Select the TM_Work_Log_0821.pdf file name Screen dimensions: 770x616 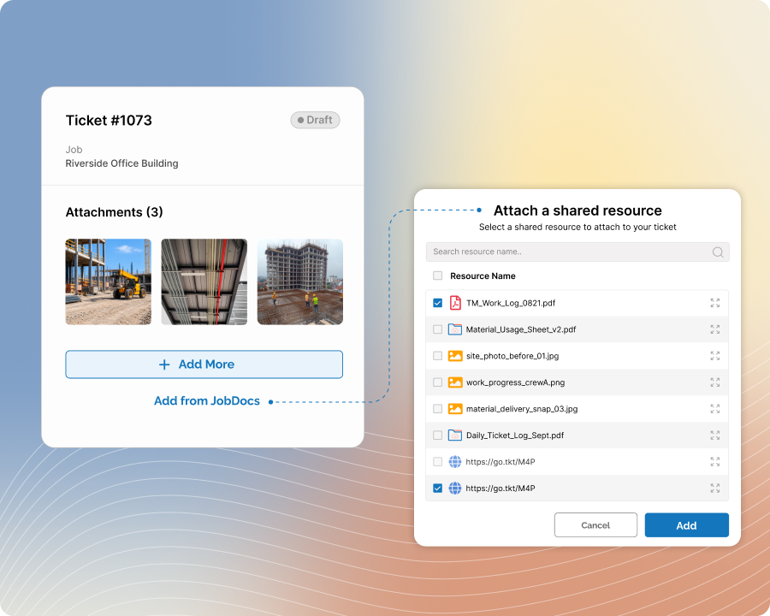(511, 303)
